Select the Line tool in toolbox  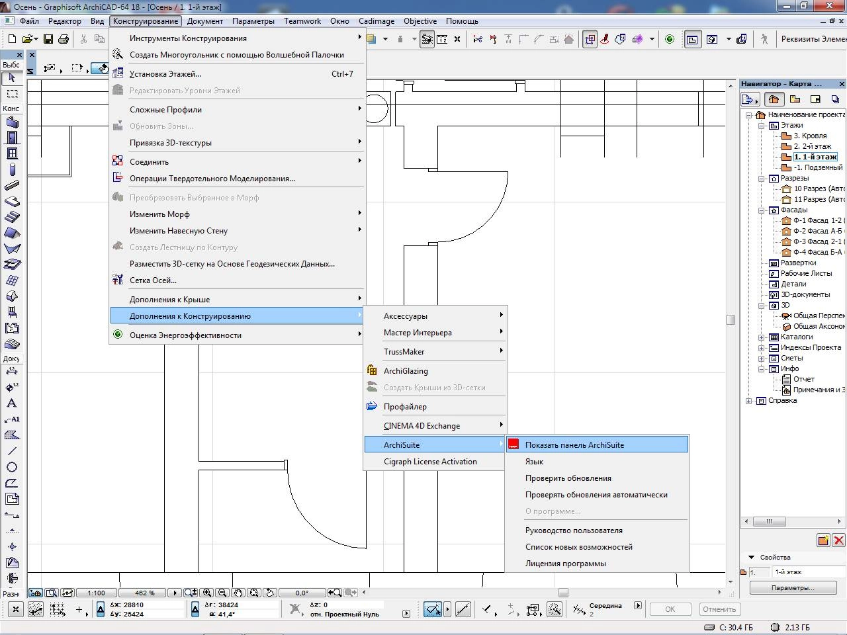coord(12,451)
